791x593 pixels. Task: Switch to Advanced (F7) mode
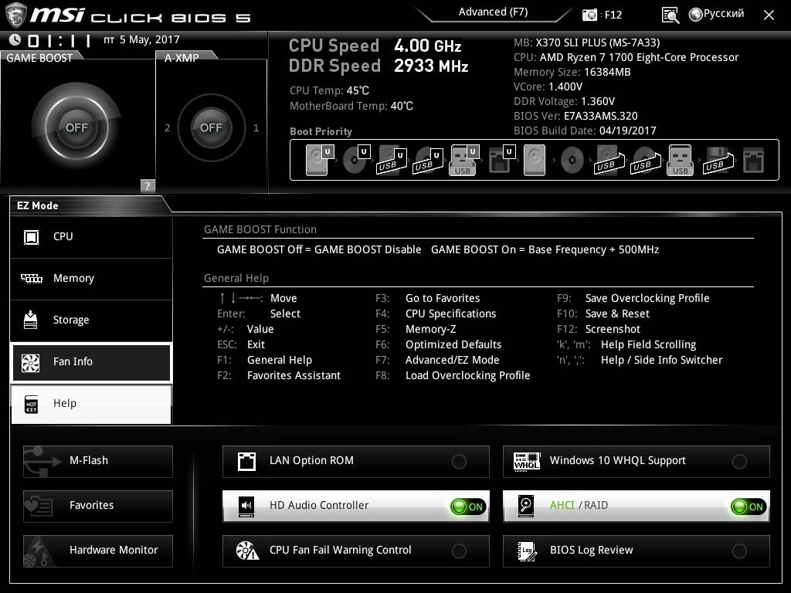point(493,12)
